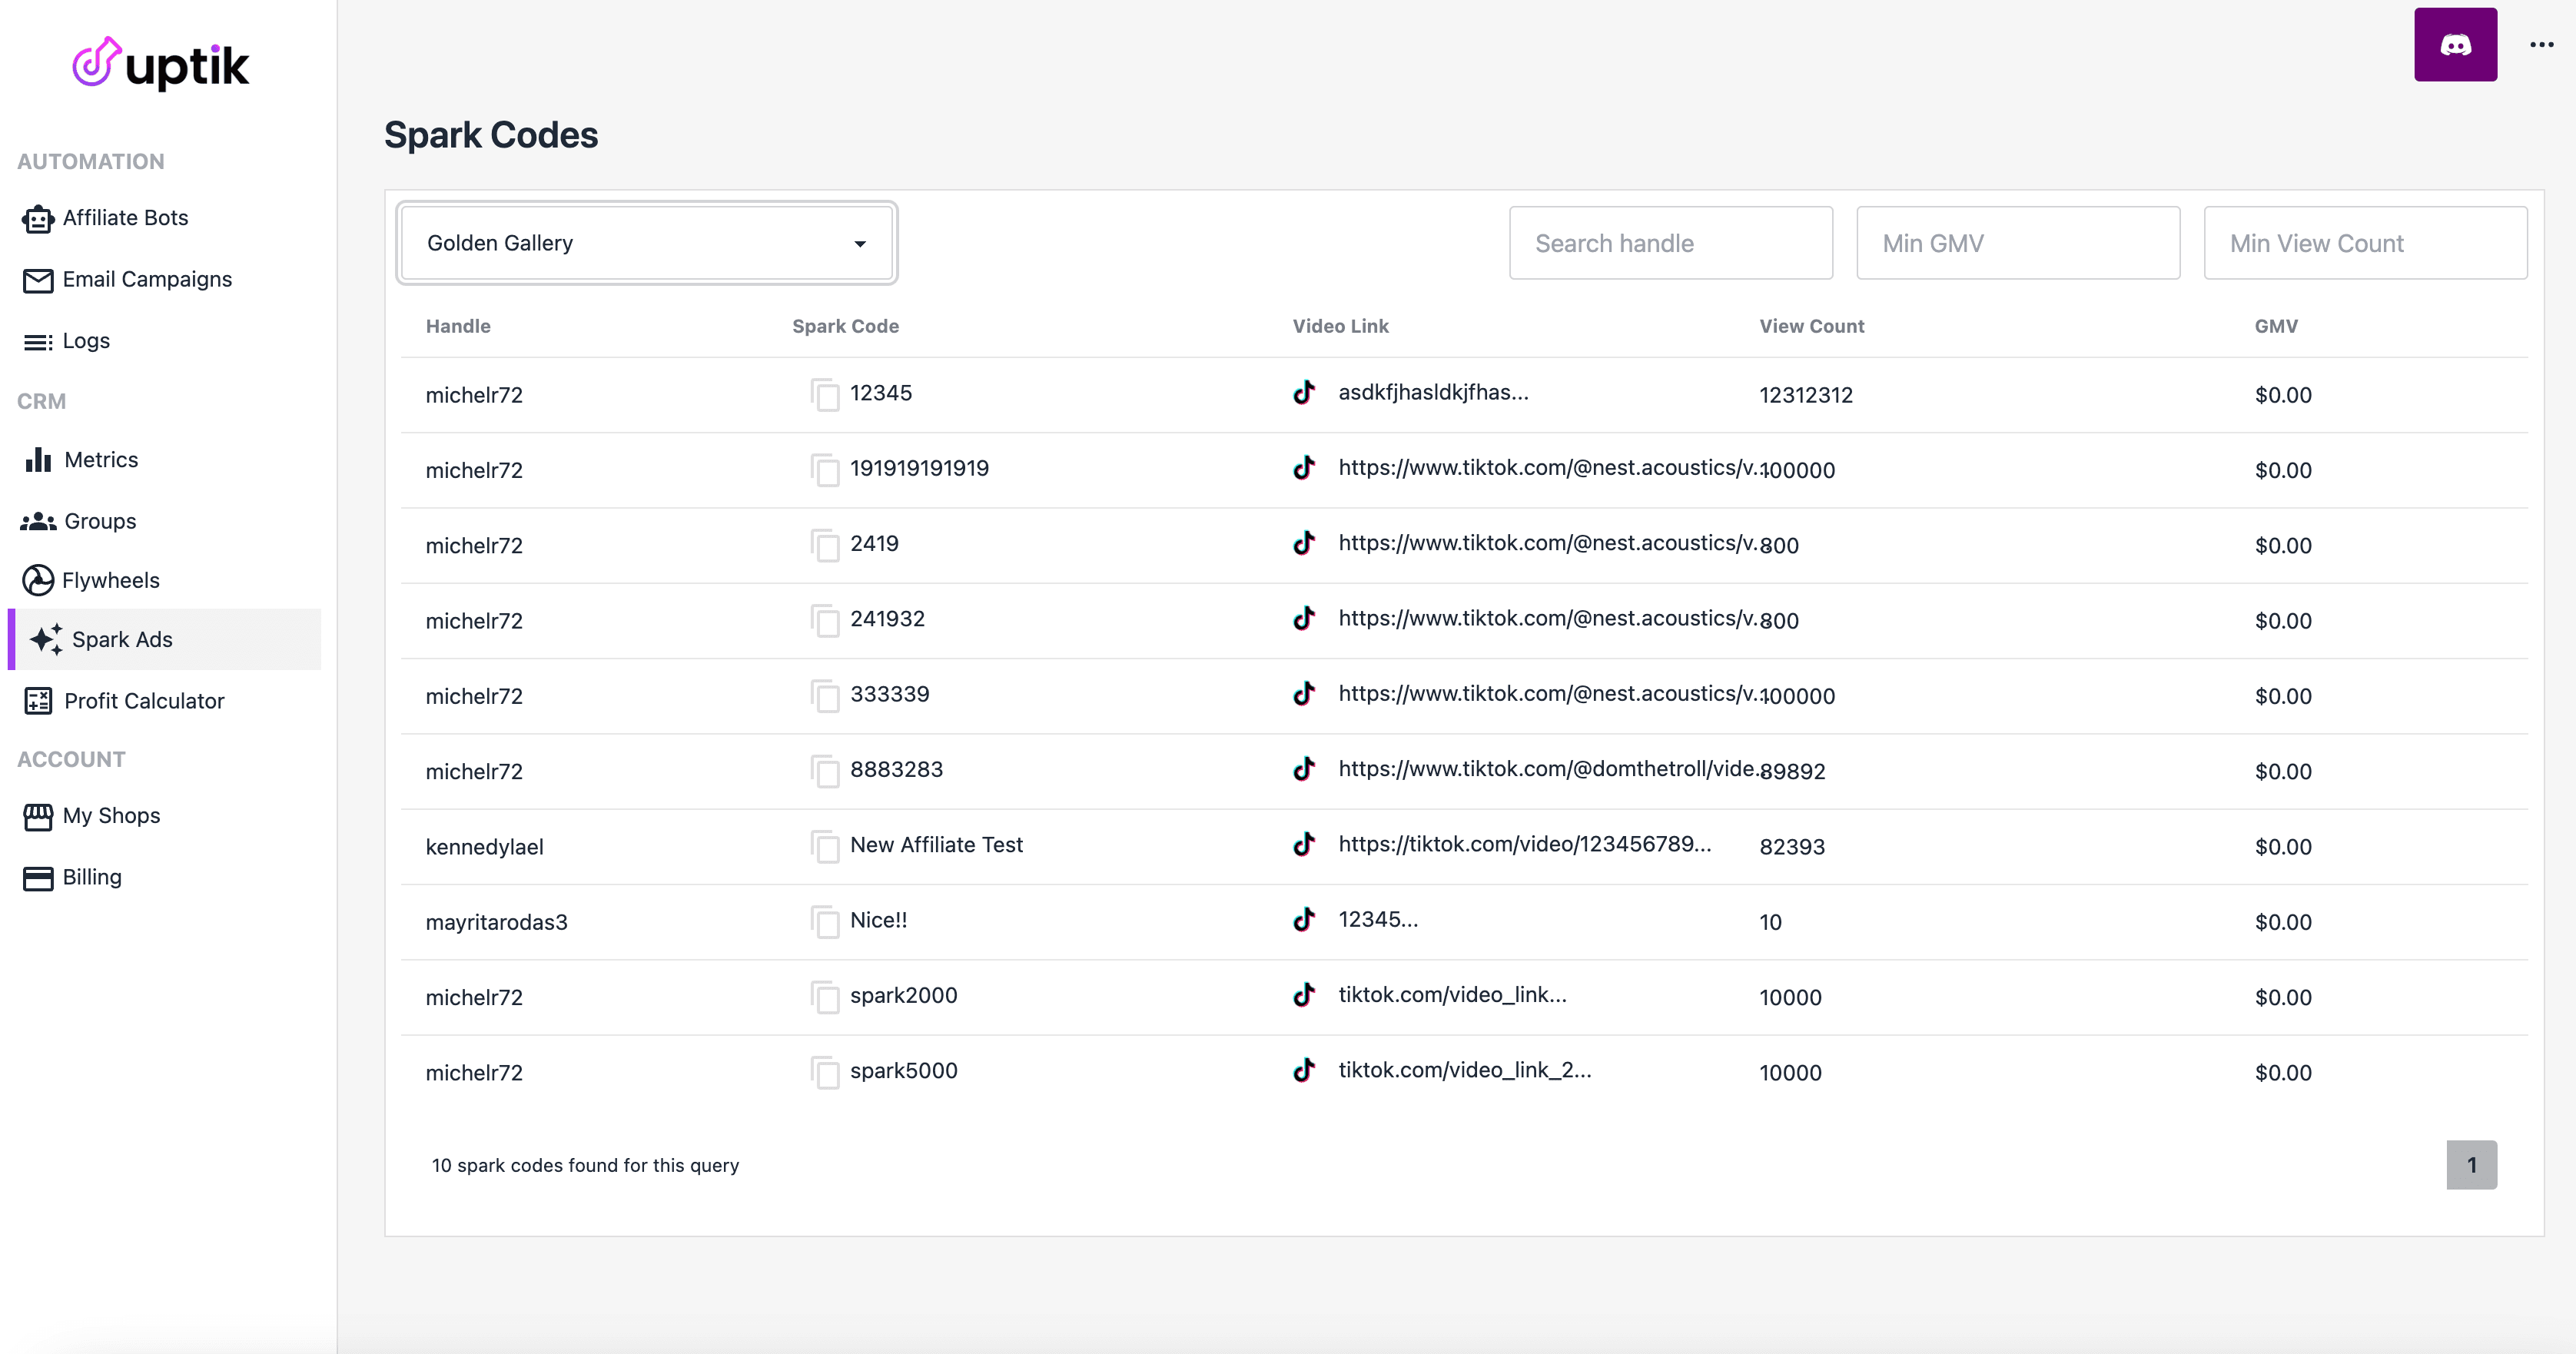The height and width of the screenshot is (1354, 2576).
Task: Click TikTok icon in the 8883283 row
Action: pyautogui.click(x=1304, y=769)
